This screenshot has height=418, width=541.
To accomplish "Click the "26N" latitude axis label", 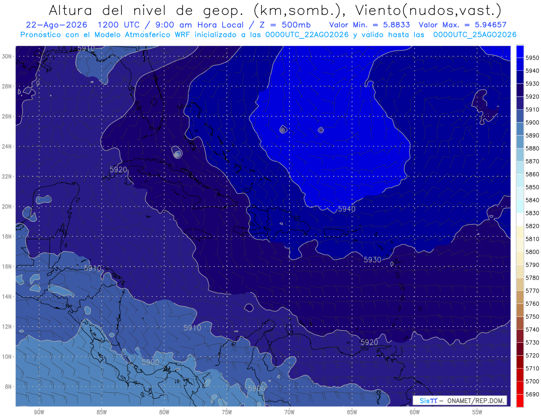I will (7, 116).
